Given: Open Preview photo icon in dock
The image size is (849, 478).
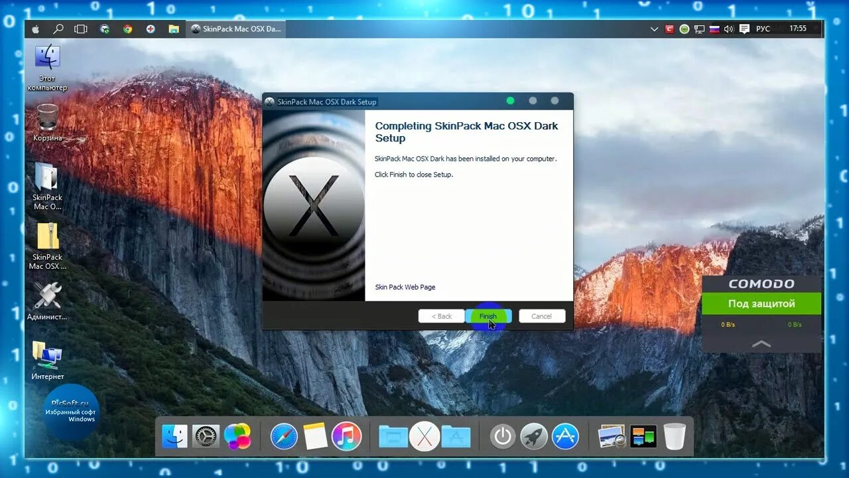Looking at the screenshot, I should (x=612, y=436).
